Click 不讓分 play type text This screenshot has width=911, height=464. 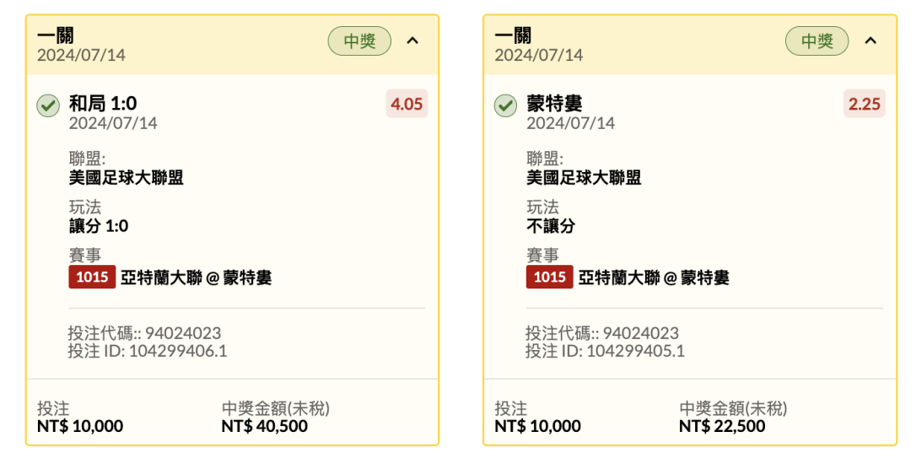tap(551, 226)
